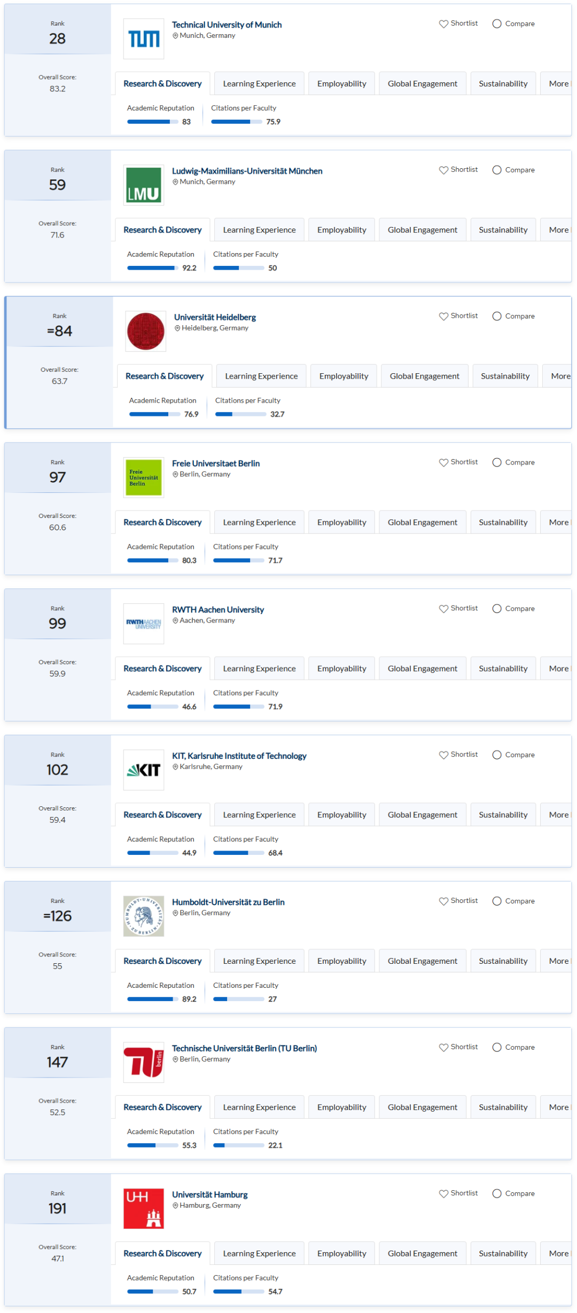This screenshot has height=1313, width=577.
Task: Open Sustainability tab for KIT Karlsruhe
Action: click(503, 815)
